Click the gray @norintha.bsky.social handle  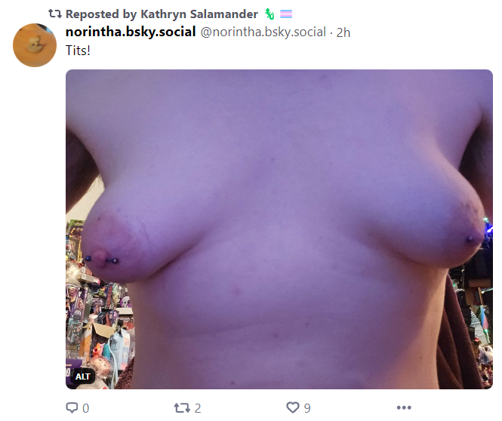263,32
